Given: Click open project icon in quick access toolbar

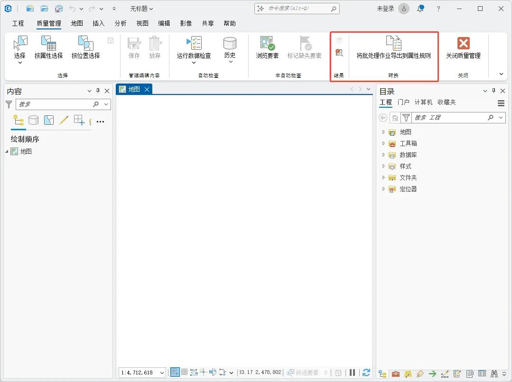Looking at the screenshot, I should coord(45,9).
